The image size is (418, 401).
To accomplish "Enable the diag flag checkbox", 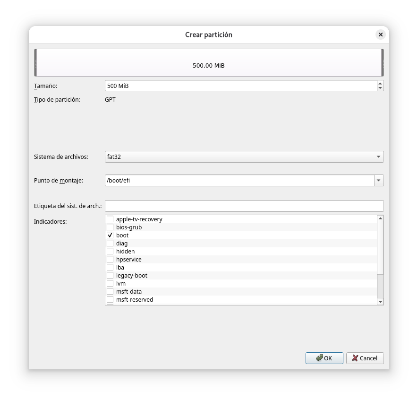I will click(x=110, y=243).
